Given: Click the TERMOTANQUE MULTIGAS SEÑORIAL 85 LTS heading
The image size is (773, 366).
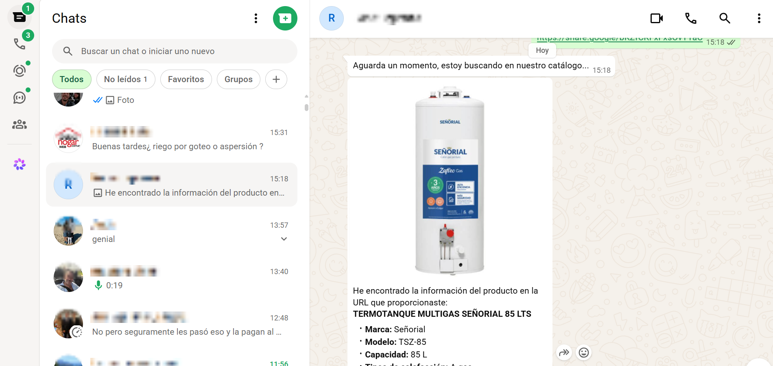Looking at the screenshot, I should tap(442, 314).
